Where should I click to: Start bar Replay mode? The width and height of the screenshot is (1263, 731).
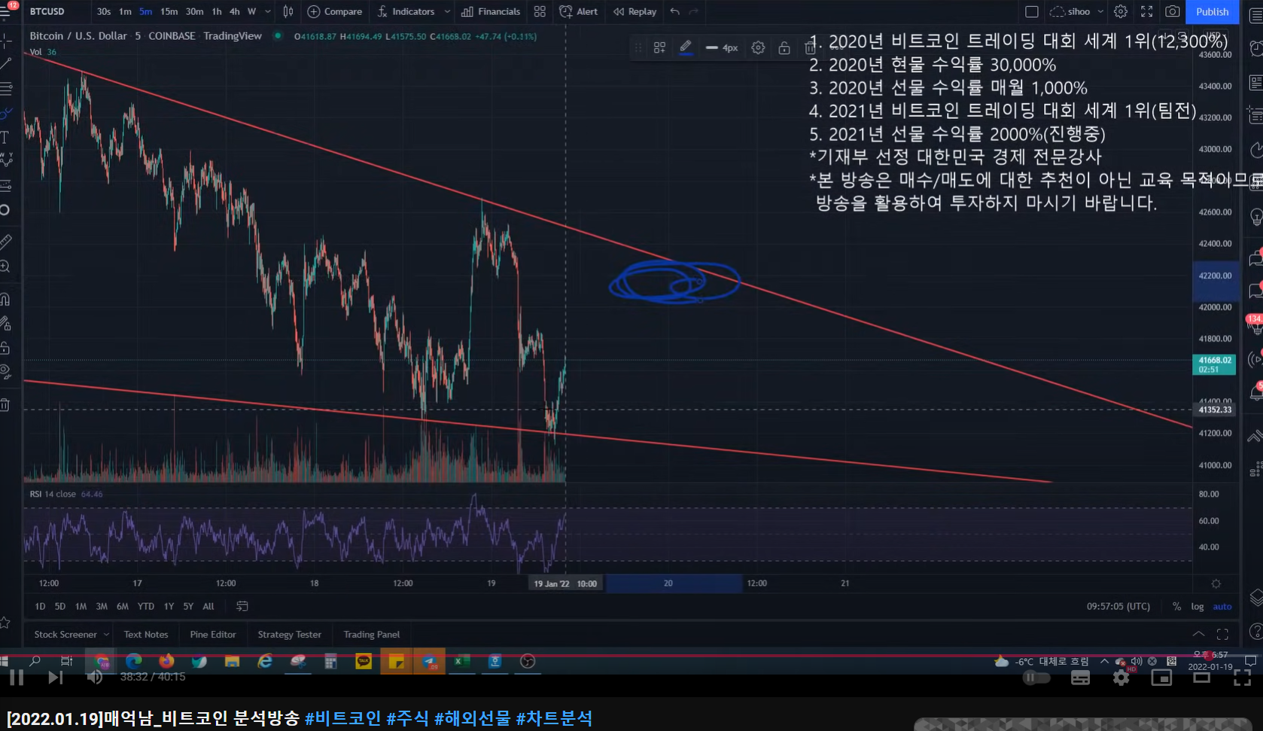pos(635,11)
